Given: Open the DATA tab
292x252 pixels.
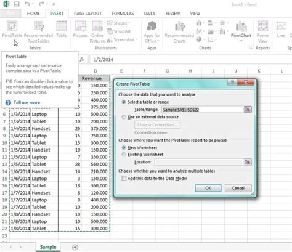Looking at the screenshot, I should [x=150, y=14].
